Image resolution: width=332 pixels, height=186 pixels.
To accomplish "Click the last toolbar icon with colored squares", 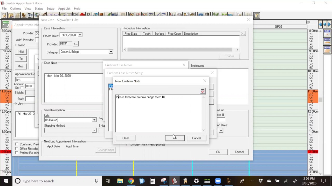I will click(x=257, y=15).
